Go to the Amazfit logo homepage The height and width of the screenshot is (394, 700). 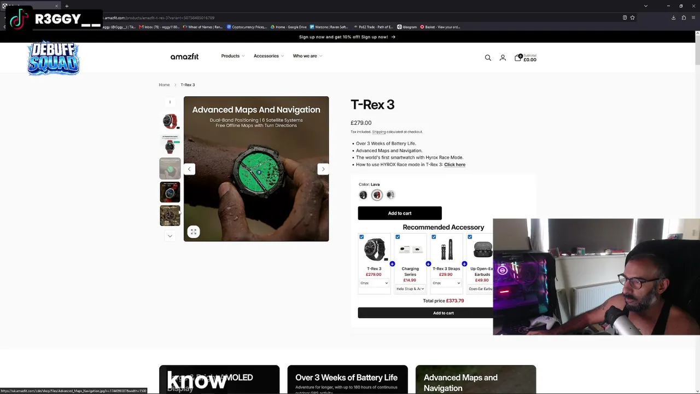184,56
